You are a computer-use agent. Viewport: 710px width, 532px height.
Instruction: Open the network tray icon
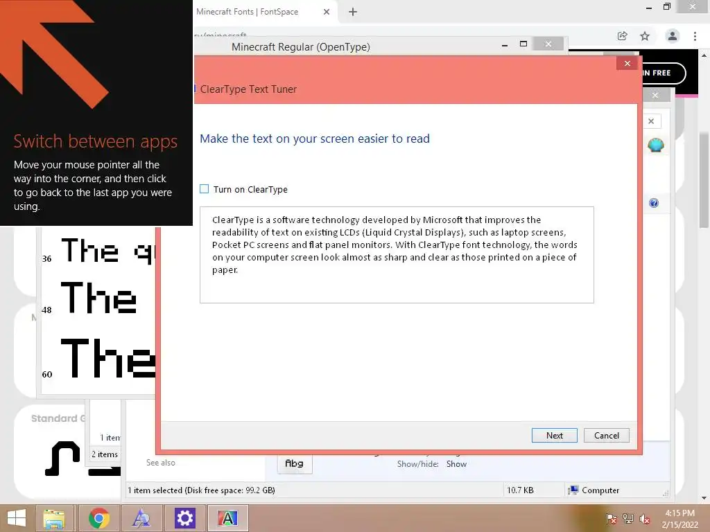point(628,519)
